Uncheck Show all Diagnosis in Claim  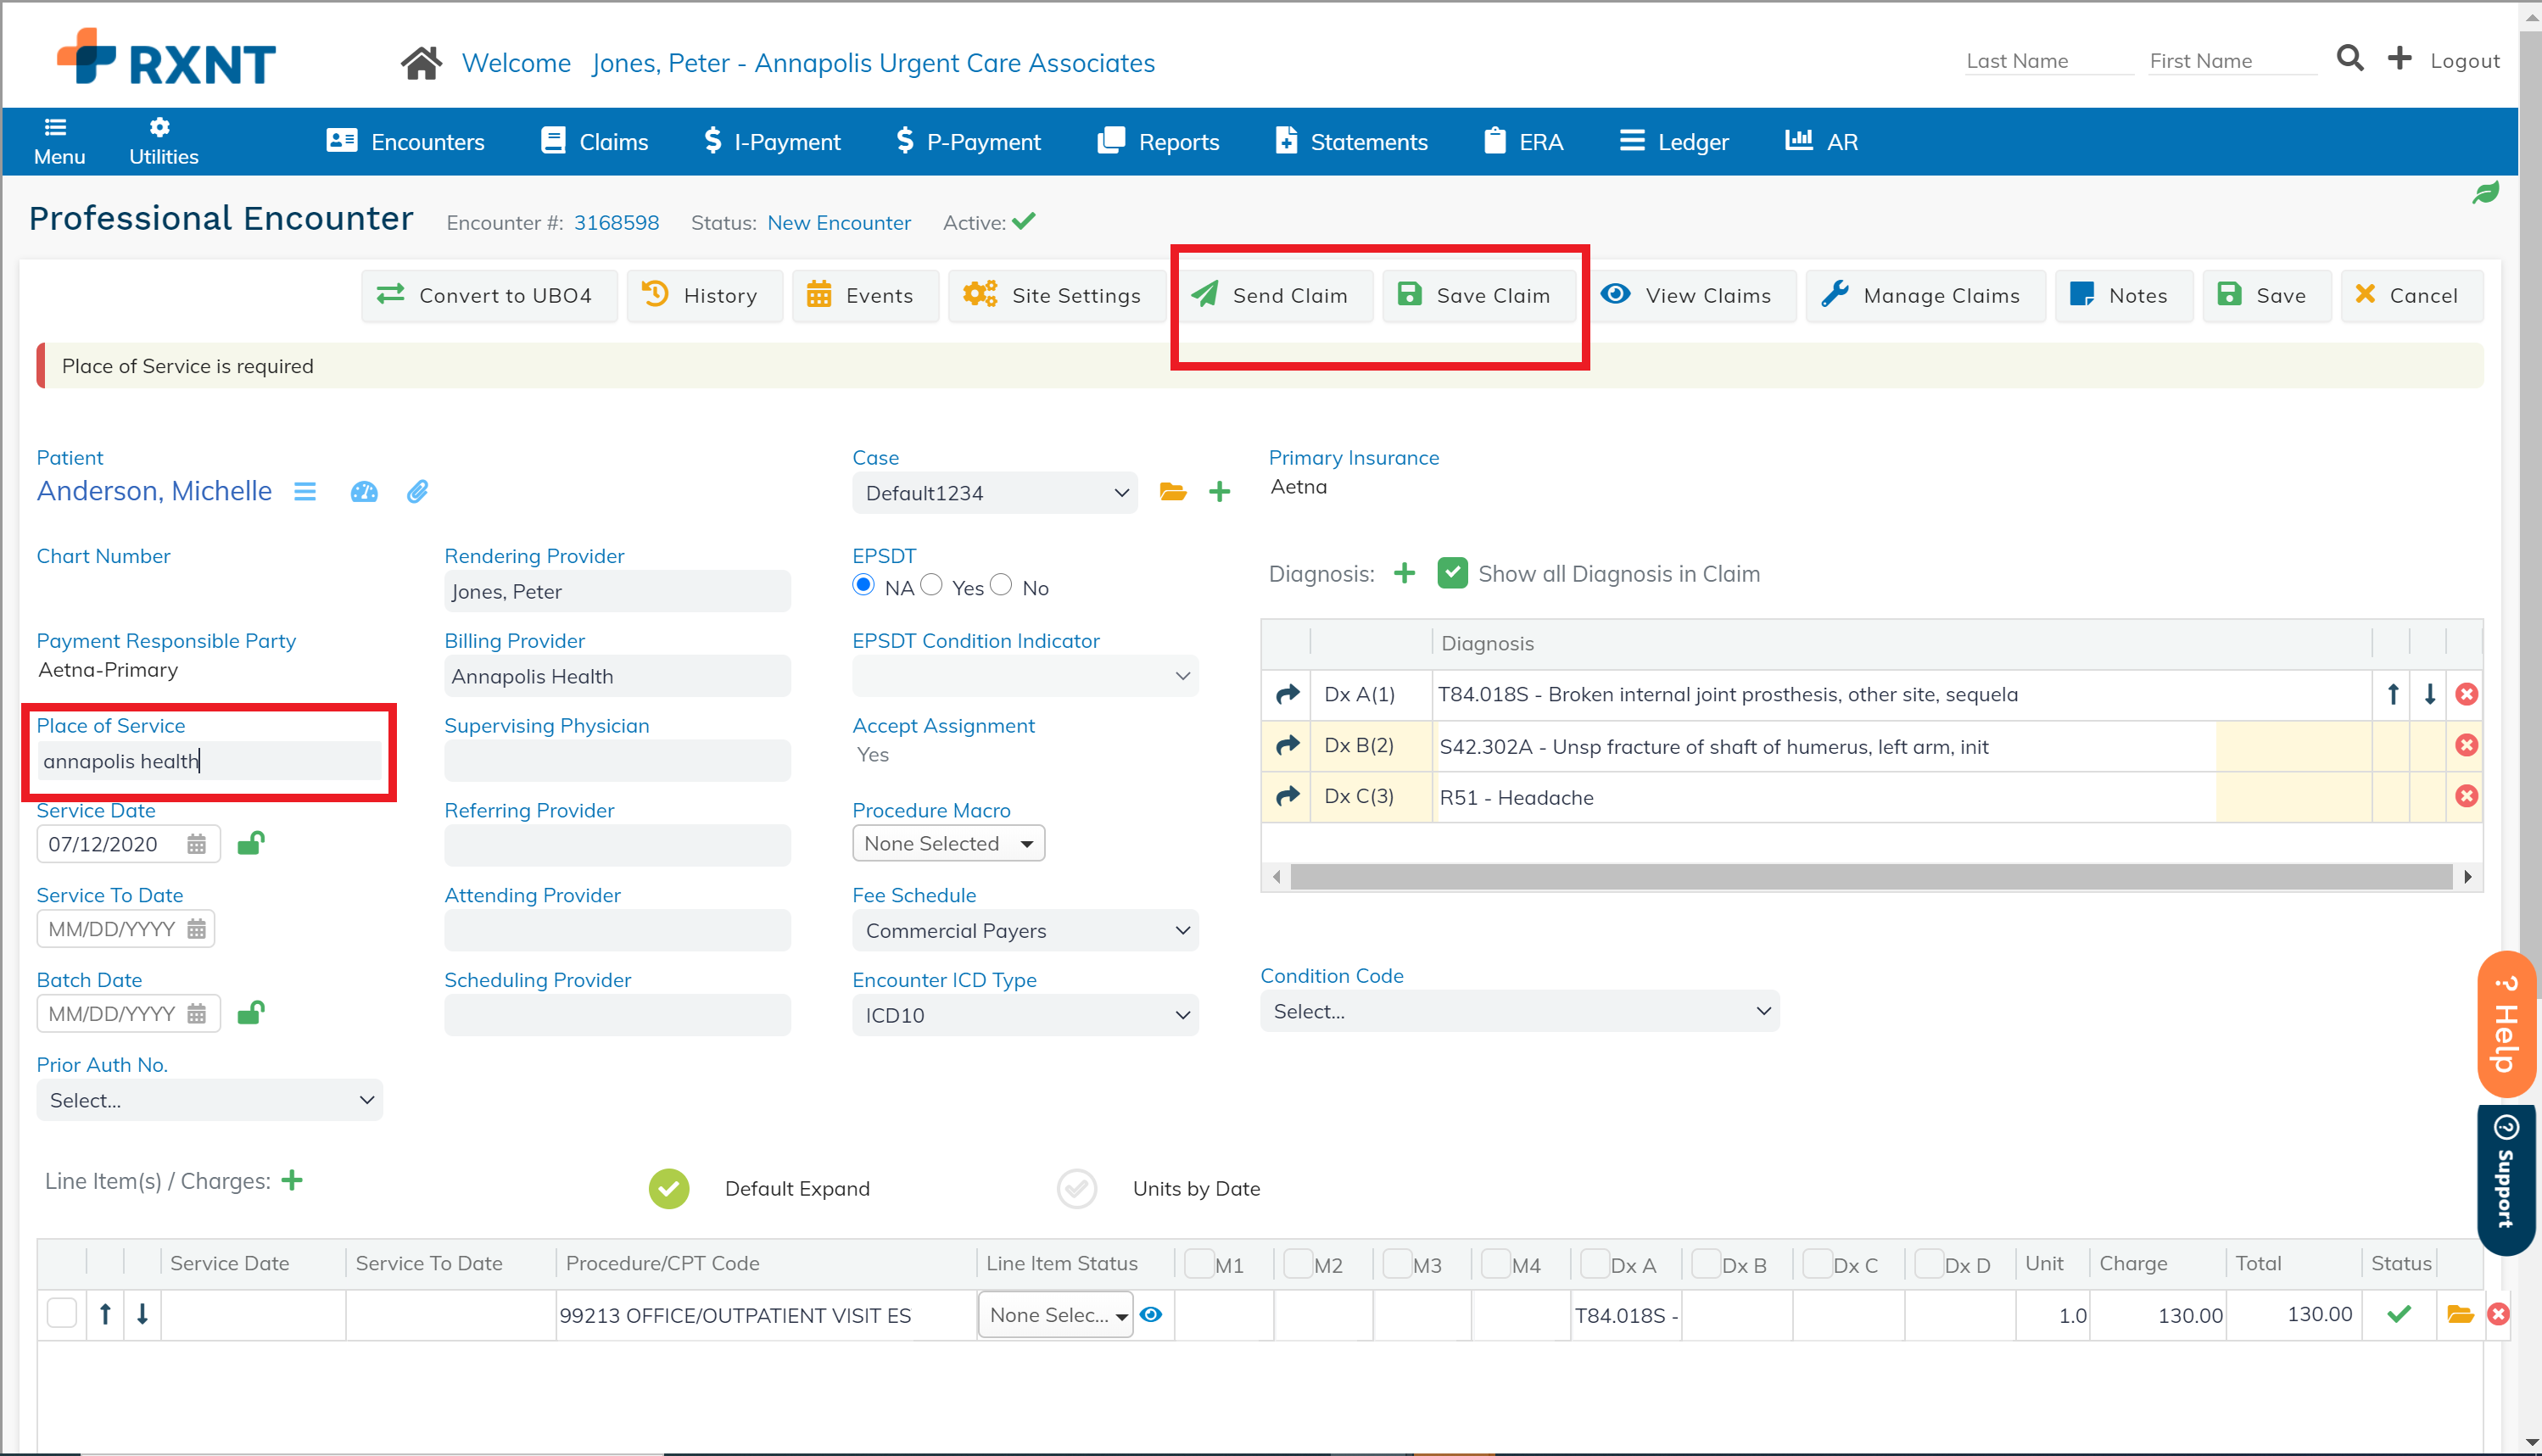tap(1452, 573)
